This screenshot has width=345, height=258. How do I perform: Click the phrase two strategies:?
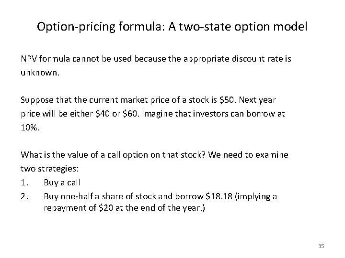(x=50, y=169)
